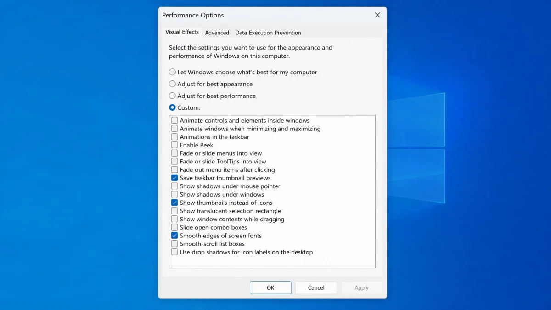Tick Smooth-scroll list boxes checkbox

[x=174, y=244]
